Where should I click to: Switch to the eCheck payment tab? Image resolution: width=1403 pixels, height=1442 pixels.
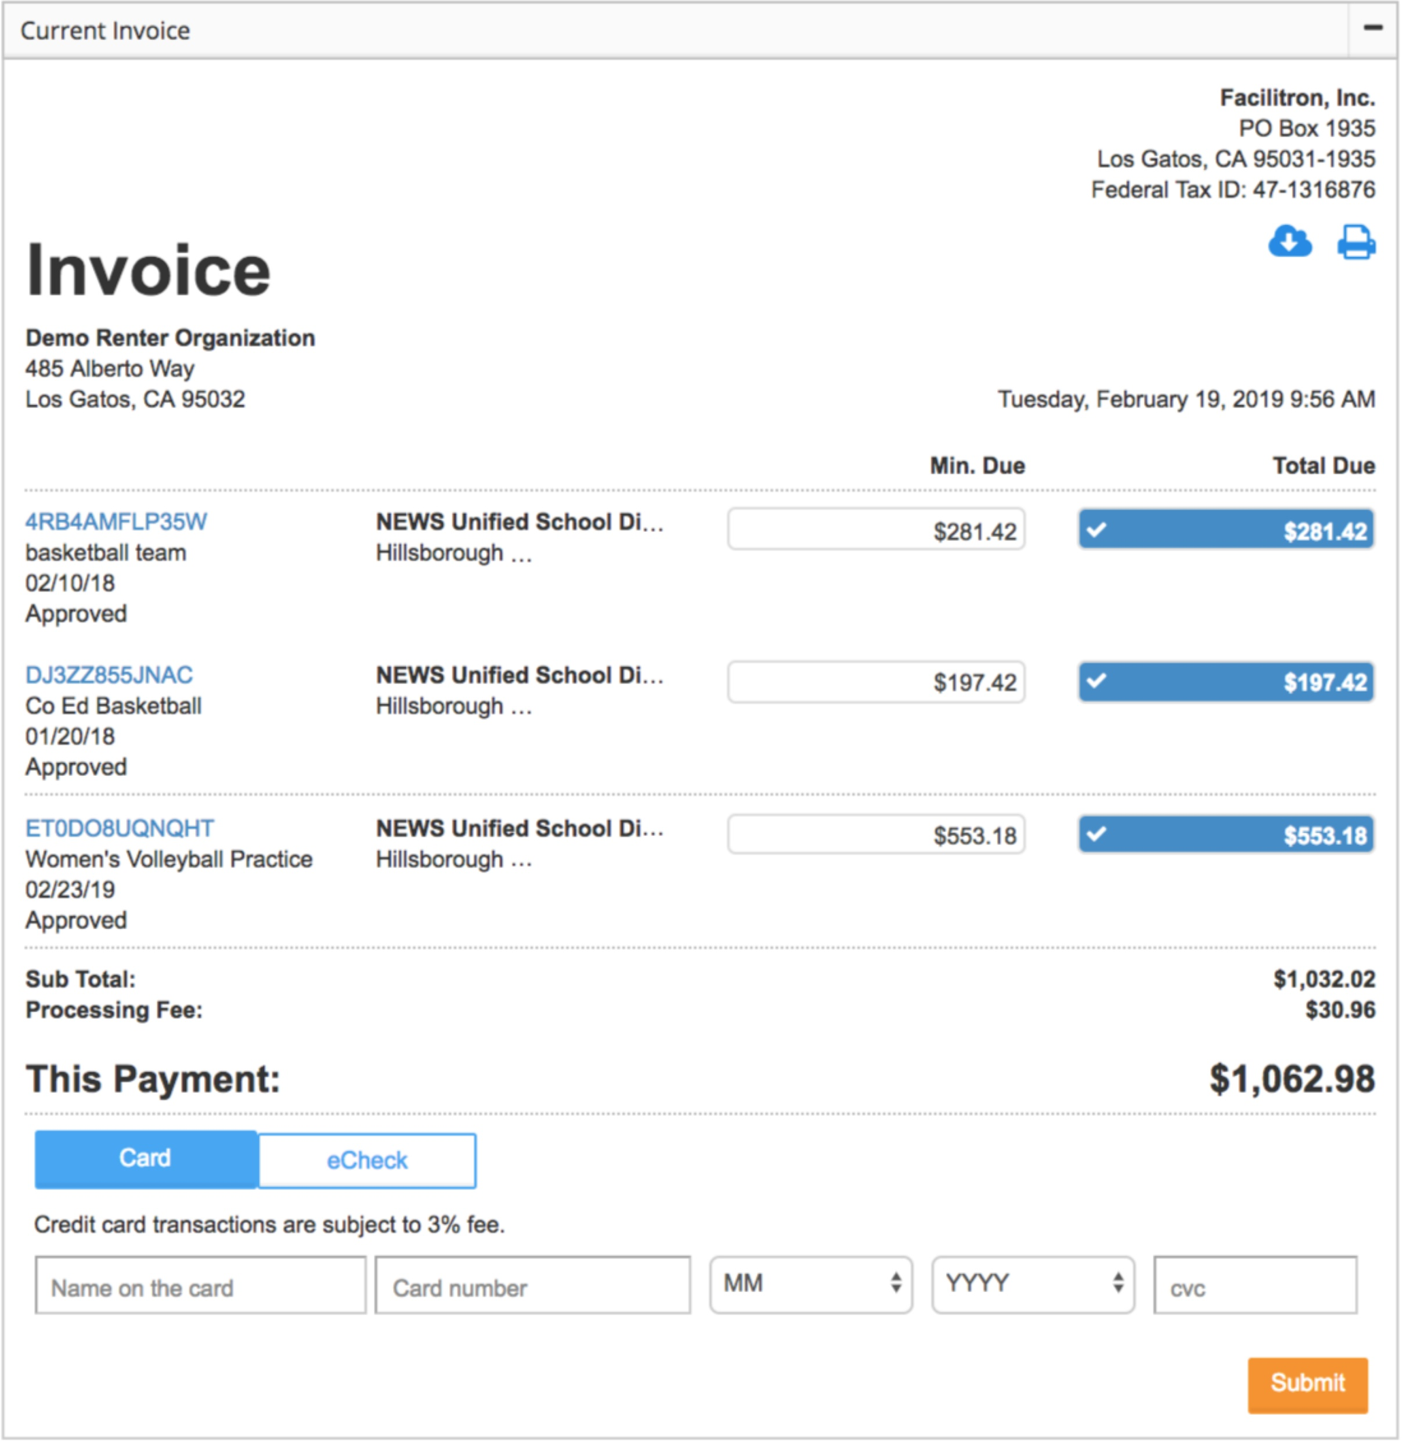[x=366, y=1160]
